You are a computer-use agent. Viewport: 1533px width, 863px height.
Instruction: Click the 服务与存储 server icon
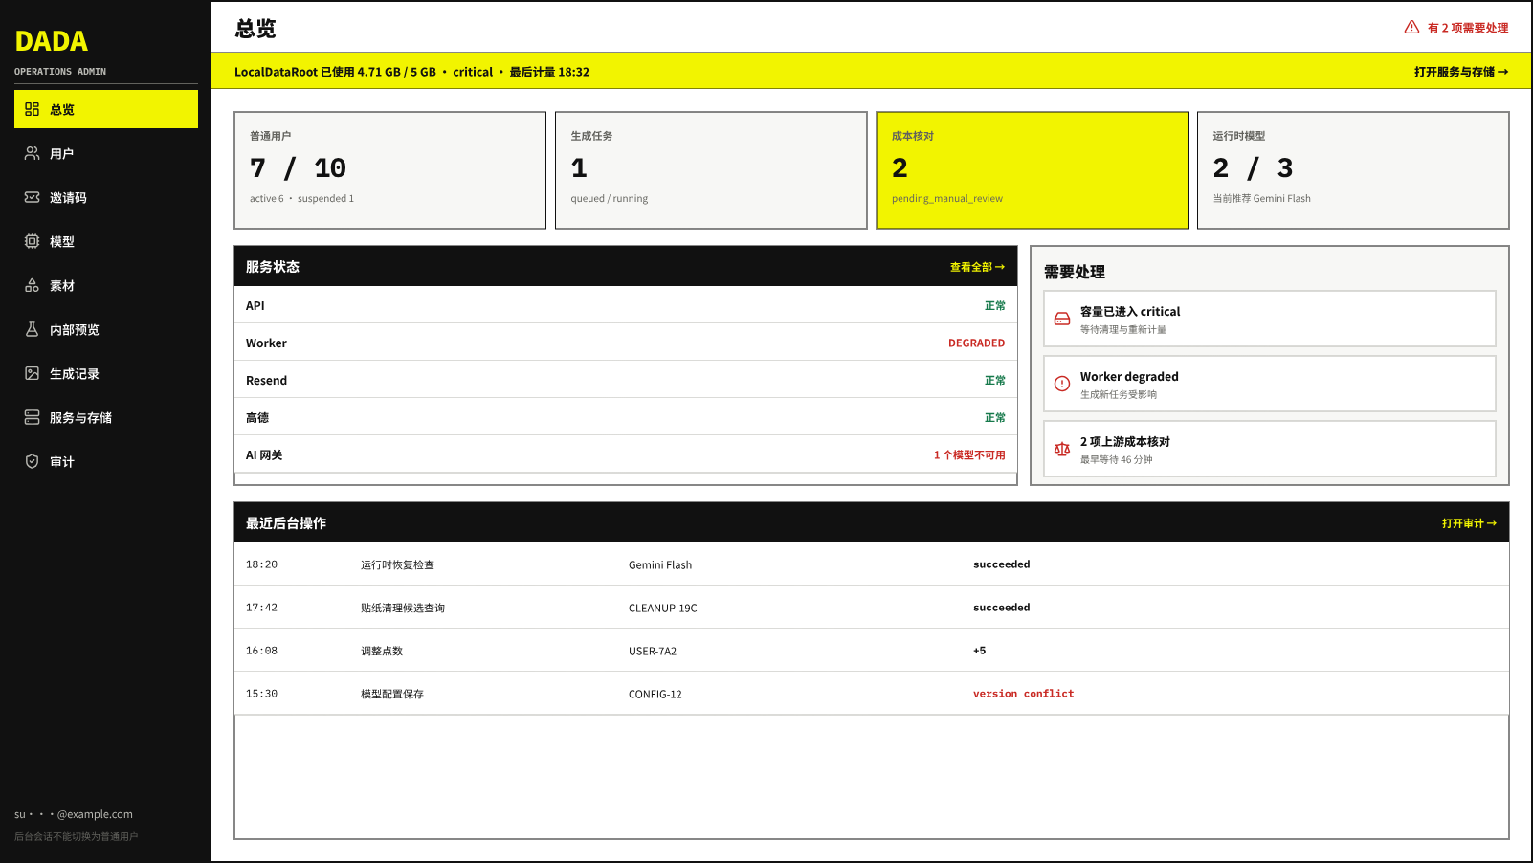[x=32, y=417]
